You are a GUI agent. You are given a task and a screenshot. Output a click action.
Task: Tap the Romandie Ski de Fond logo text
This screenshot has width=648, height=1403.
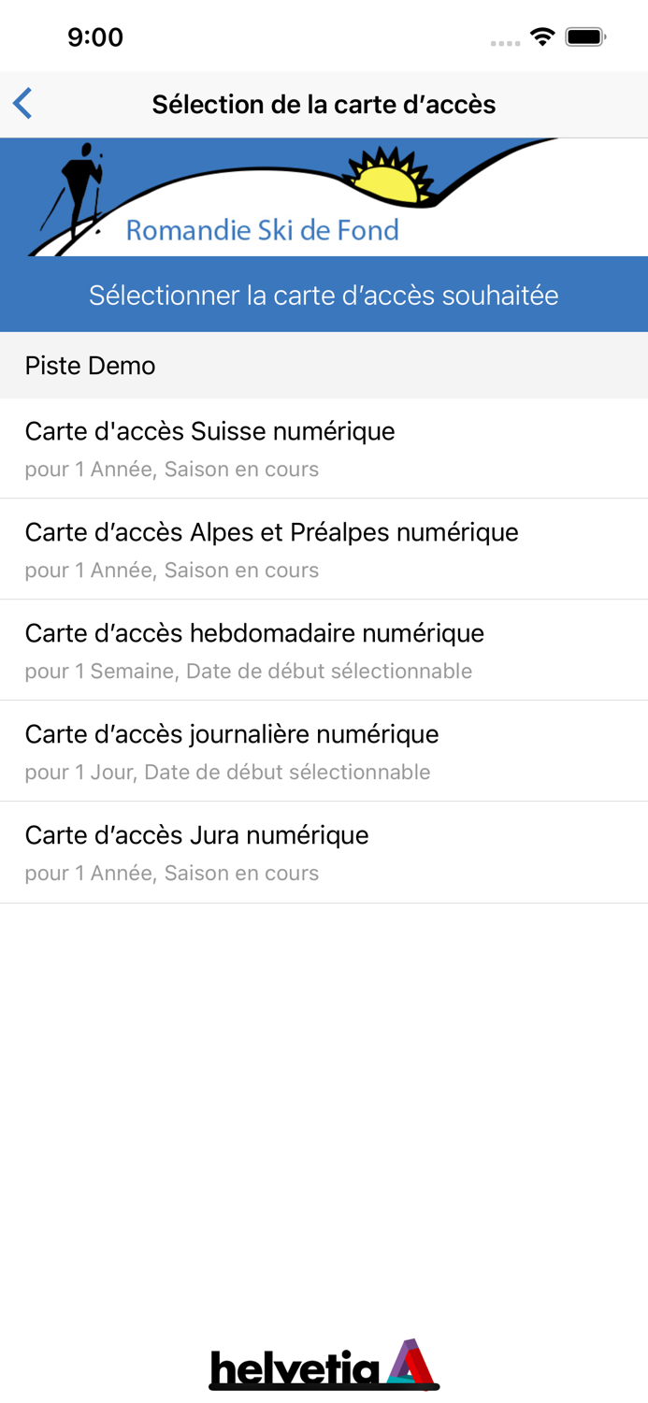click(262, 230)
